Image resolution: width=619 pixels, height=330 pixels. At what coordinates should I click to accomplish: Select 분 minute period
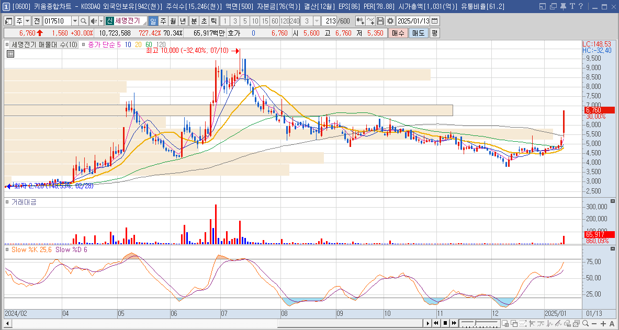[x=194, y=21]
